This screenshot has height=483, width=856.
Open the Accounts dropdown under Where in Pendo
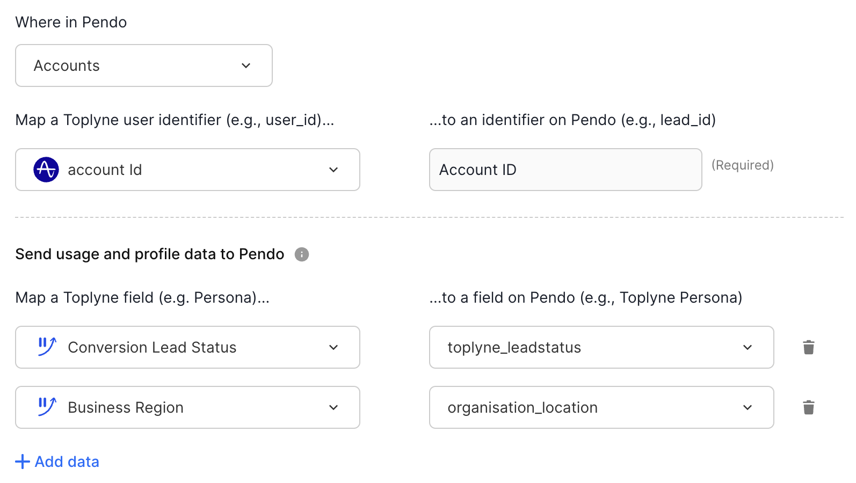coord(143,65)
